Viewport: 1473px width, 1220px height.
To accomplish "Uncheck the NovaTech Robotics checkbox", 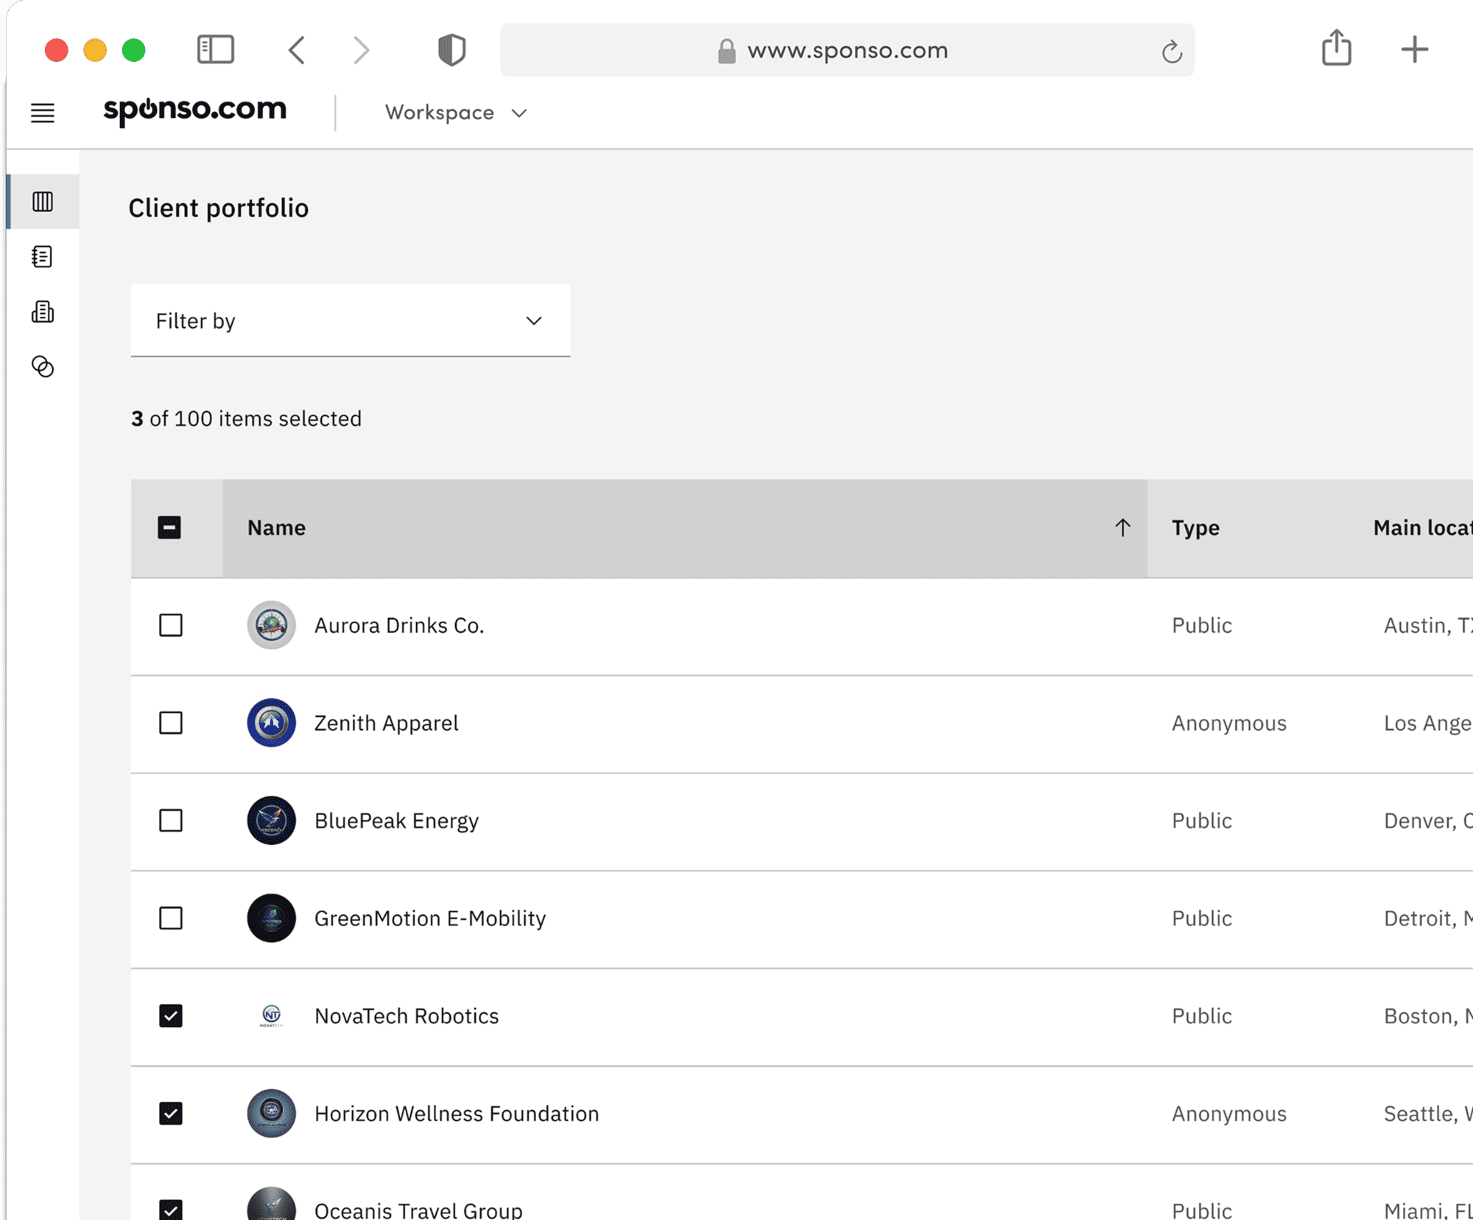I will coord(171,1016).
